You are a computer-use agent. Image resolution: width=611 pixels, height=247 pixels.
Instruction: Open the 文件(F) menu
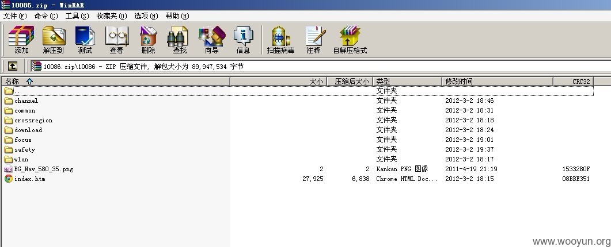tap(15, 16)
